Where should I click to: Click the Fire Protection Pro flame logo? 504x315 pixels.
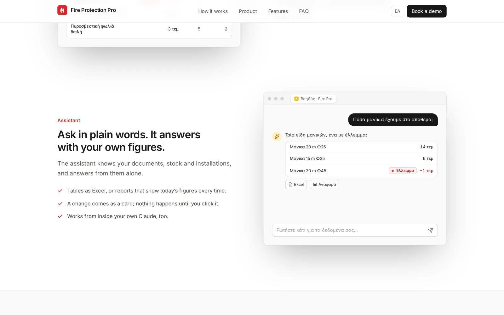pyautogui.click(x=62, y=10)
